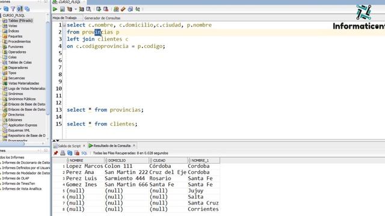
Task: Click in the editor on 'select * from clientes;'
Action: pos(102,124)
